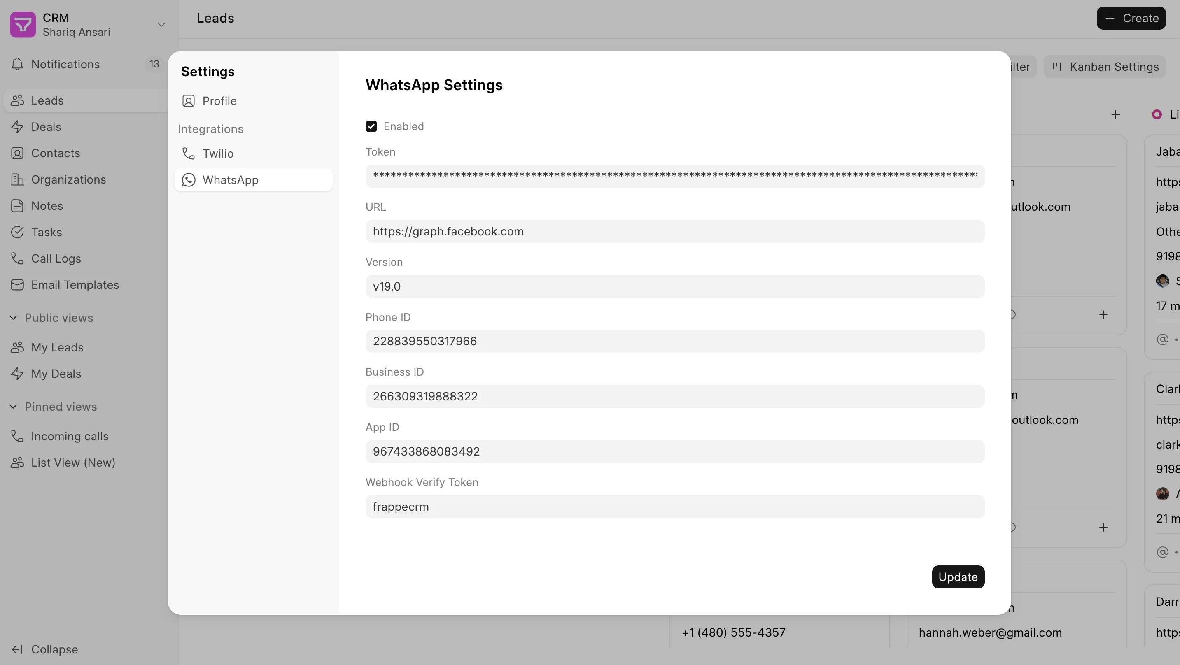This screenshot has width=1180, height=665.
Task: Collapse the Public views section
Action: click(x=58, y=317)
